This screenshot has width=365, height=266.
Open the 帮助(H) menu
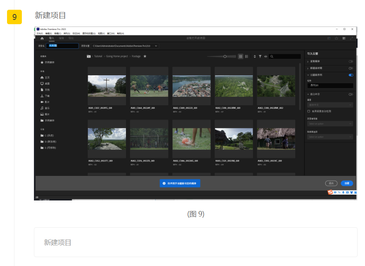[x=120, y=34]
